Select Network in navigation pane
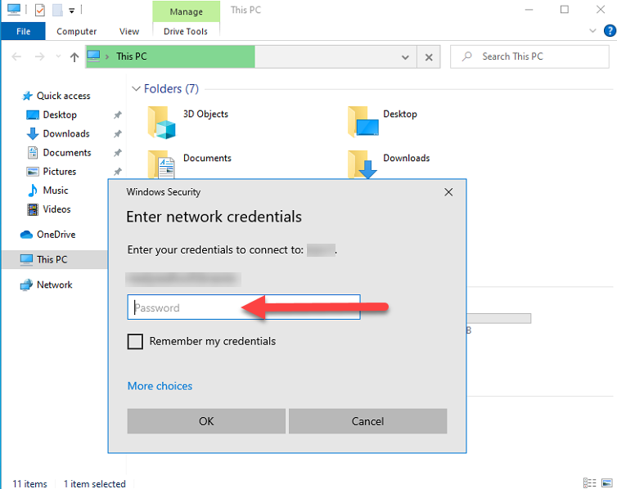This screenshot has width=617, height=489. click(x=54, y=285)
